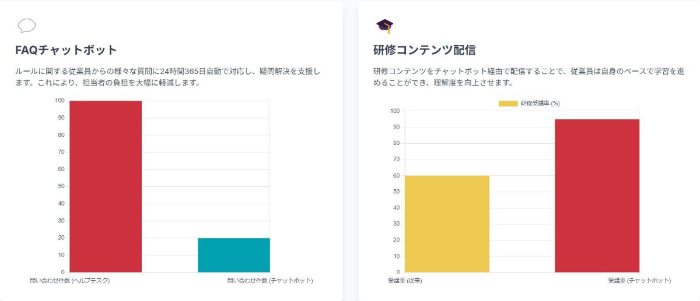This screenshot has height=301, width=700.
Task: Toggle the 研修受講率 (%) legend item
Action: click(529, 103)
